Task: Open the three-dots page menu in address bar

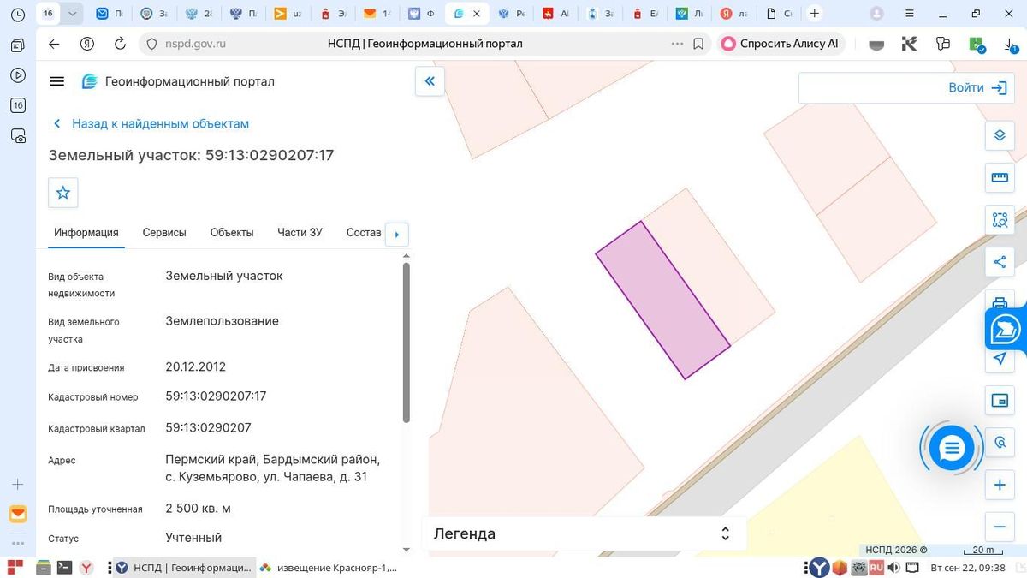Action: coord(677,44)
